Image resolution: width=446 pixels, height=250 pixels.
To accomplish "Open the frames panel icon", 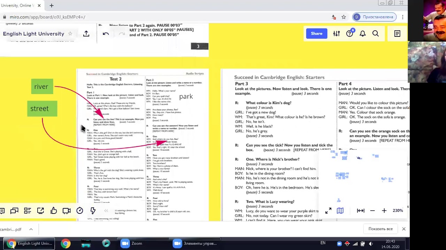I will coord(14,211).
